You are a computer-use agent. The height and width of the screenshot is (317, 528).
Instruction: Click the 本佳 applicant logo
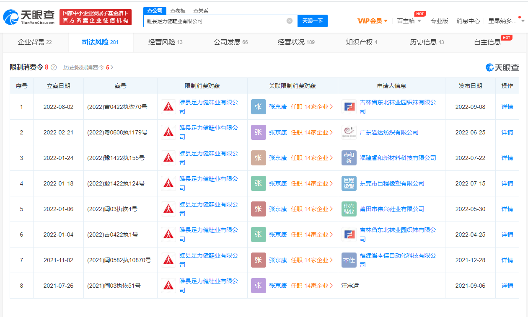point(349,260)
